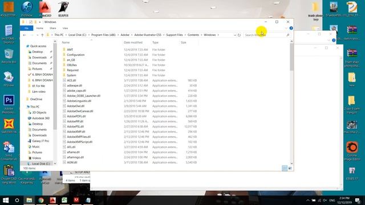The width and height of the screenshot is (365, 205).
Task: Select aflamingo.dll file
Action: pos(75,157)
